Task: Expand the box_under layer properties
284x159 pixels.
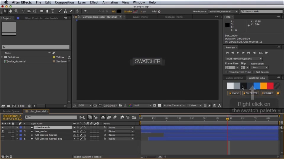Action: (17, 131)
